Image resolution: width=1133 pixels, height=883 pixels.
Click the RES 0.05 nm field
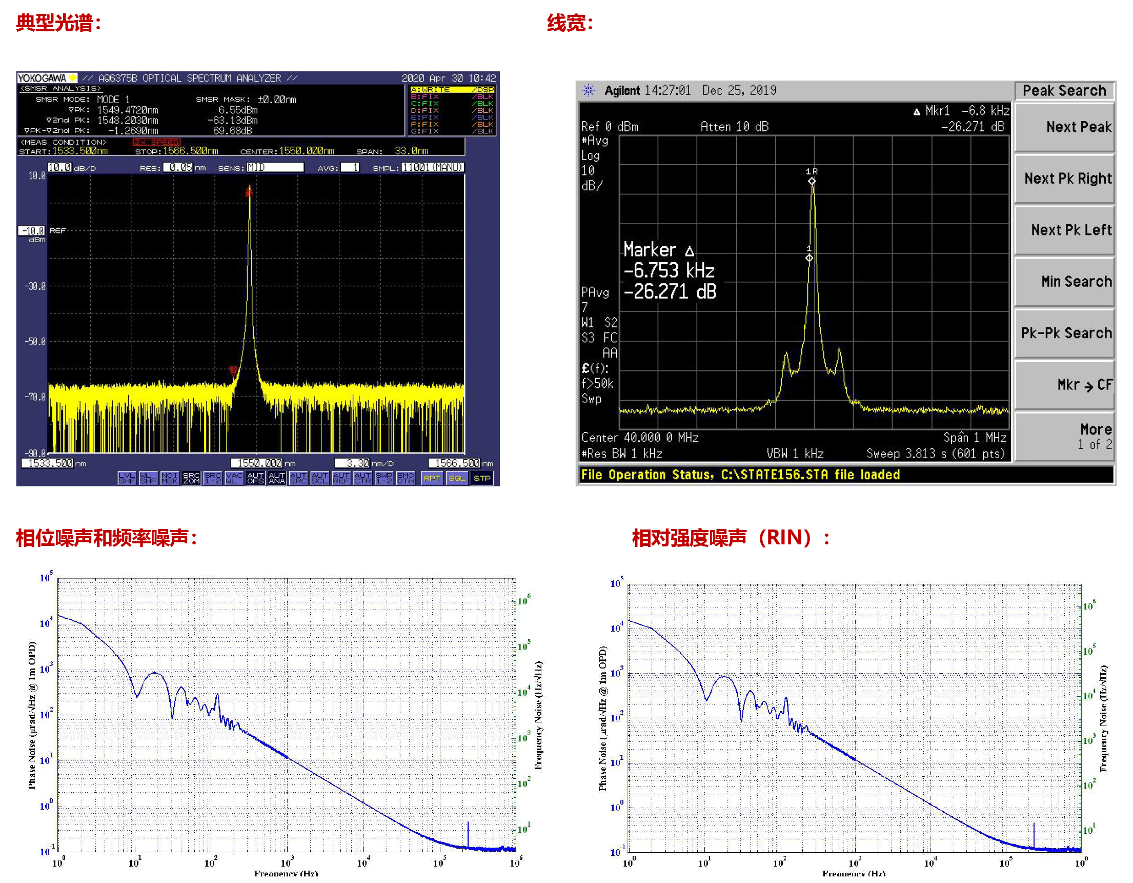(x=178, y=167)
